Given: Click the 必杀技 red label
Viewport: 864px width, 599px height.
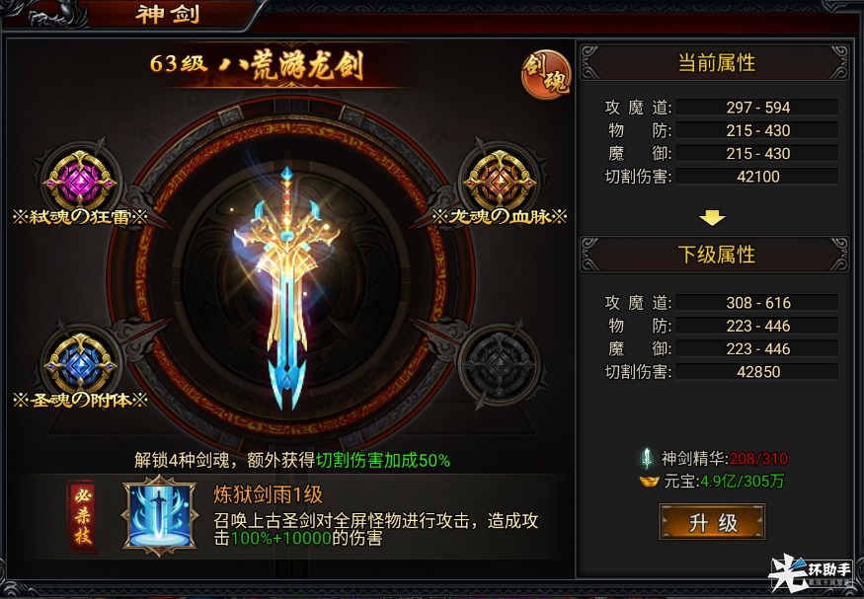Looking at the screenshot, I should pos(83,515).
